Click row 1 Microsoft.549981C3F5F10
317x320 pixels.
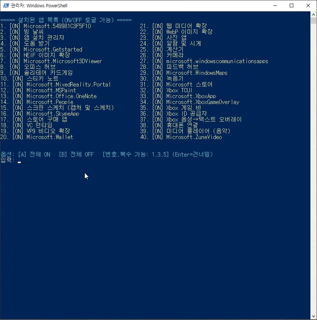click(x=45, y=26)
